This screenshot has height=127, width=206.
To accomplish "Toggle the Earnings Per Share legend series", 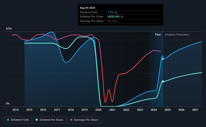I will 84,120.
